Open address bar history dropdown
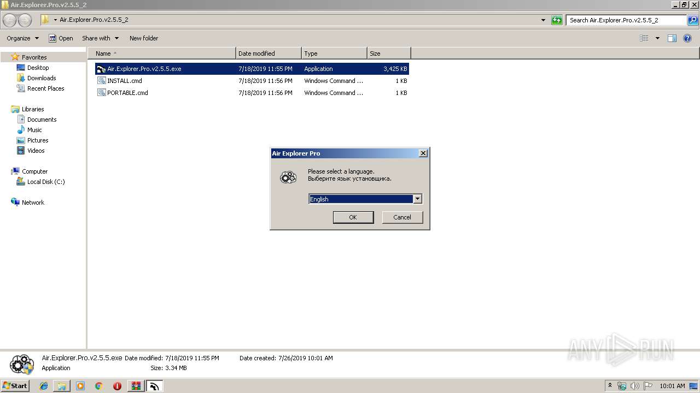700x393 pixels. 543,20
